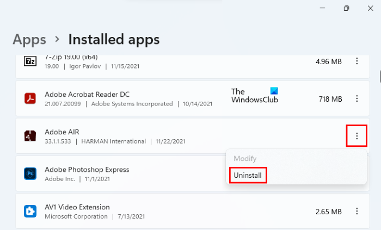Click the 7-Zip app icon
The height and width of the screenshot is (230, 381).
(30, 61)
